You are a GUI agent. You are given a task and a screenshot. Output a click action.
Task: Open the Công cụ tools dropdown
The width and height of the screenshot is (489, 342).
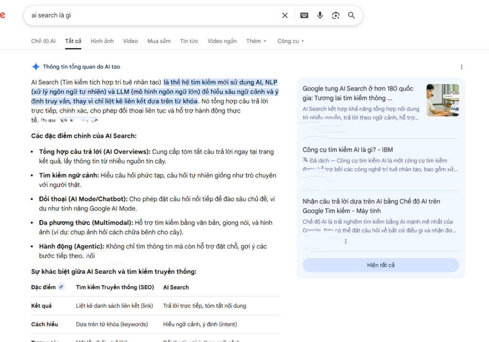[x=290, y=41]
